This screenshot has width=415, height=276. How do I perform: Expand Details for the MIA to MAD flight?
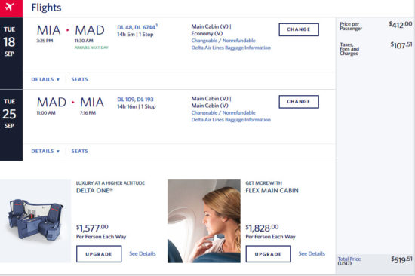coord(45,79)
